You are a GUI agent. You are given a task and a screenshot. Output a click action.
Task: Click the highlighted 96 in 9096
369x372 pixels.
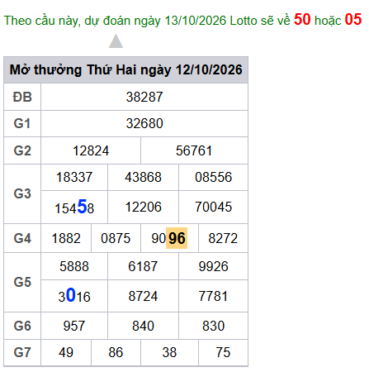point(177,238)
